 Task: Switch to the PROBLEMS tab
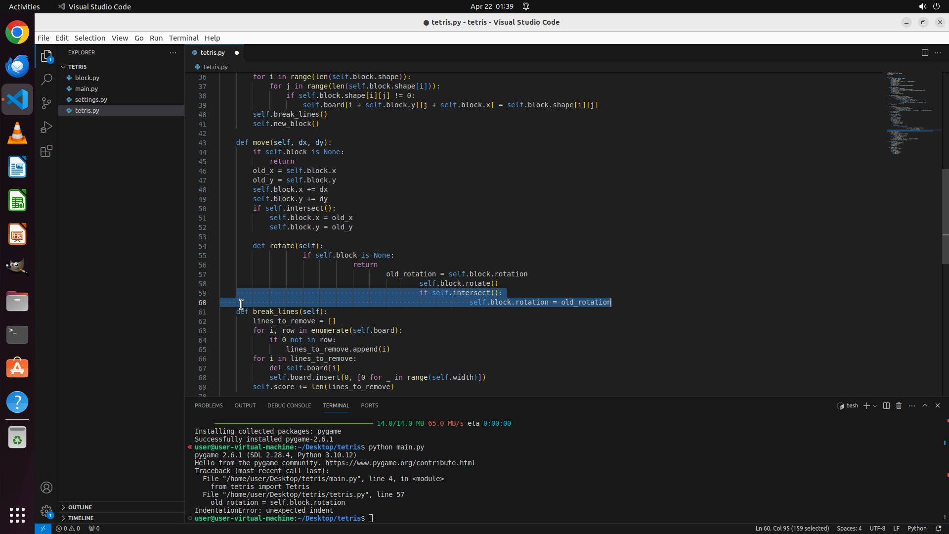tap(209, 405)
